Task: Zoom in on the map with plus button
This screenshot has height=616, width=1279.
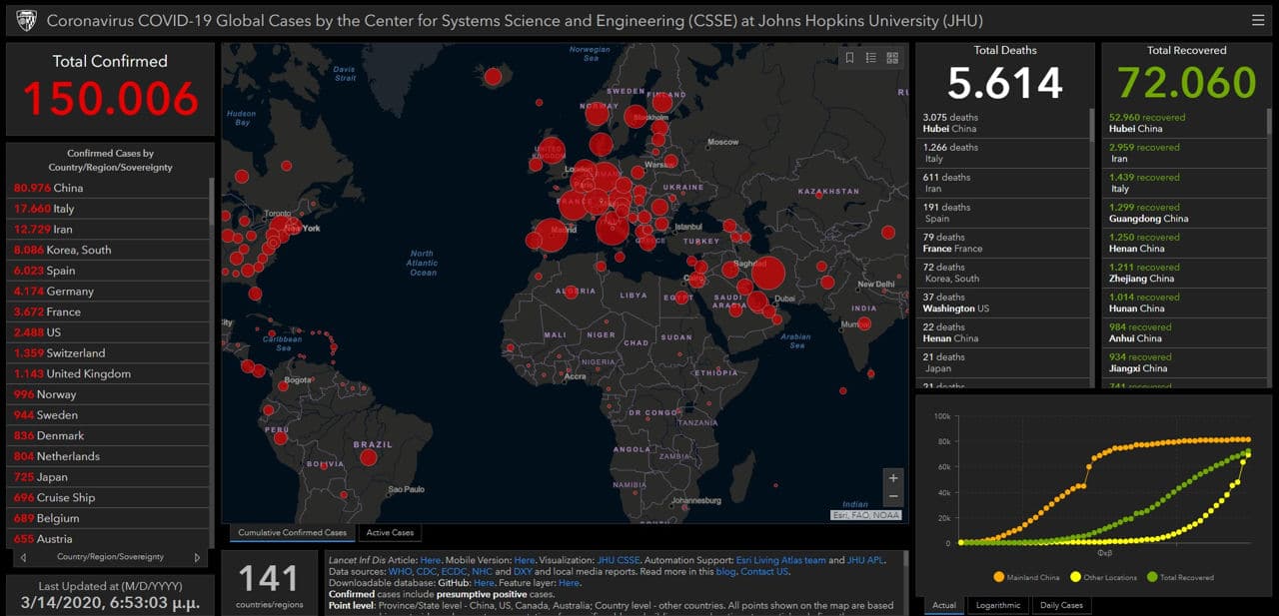Action: click(x=893, y=478)
